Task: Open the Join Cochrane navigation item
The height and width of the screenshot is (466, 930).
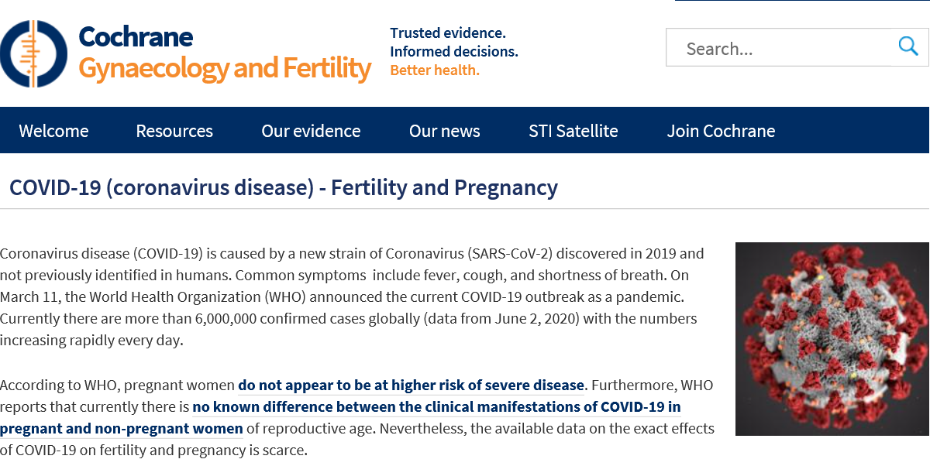Action: pyautogui.click(x=721, y=131)
